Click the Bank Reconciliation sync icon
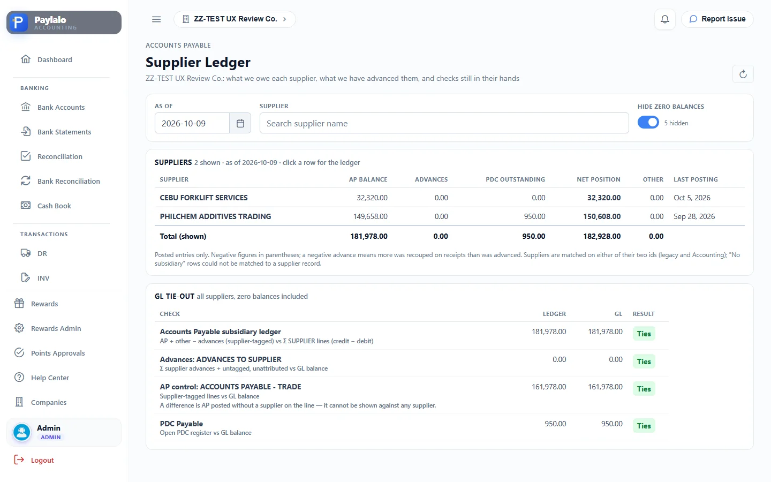The image size is (771, 482). pos(26,181)
